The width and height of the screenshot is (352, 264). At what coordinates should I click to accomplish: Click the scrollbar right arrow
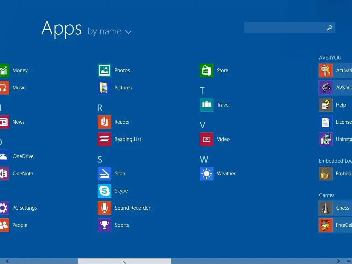(338, 261)
